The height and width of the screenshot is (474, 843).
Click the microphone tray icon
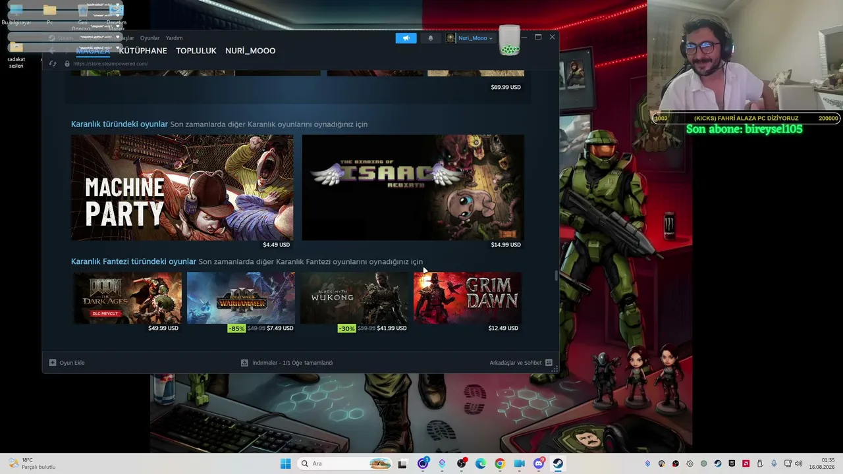tap(774, 463)
